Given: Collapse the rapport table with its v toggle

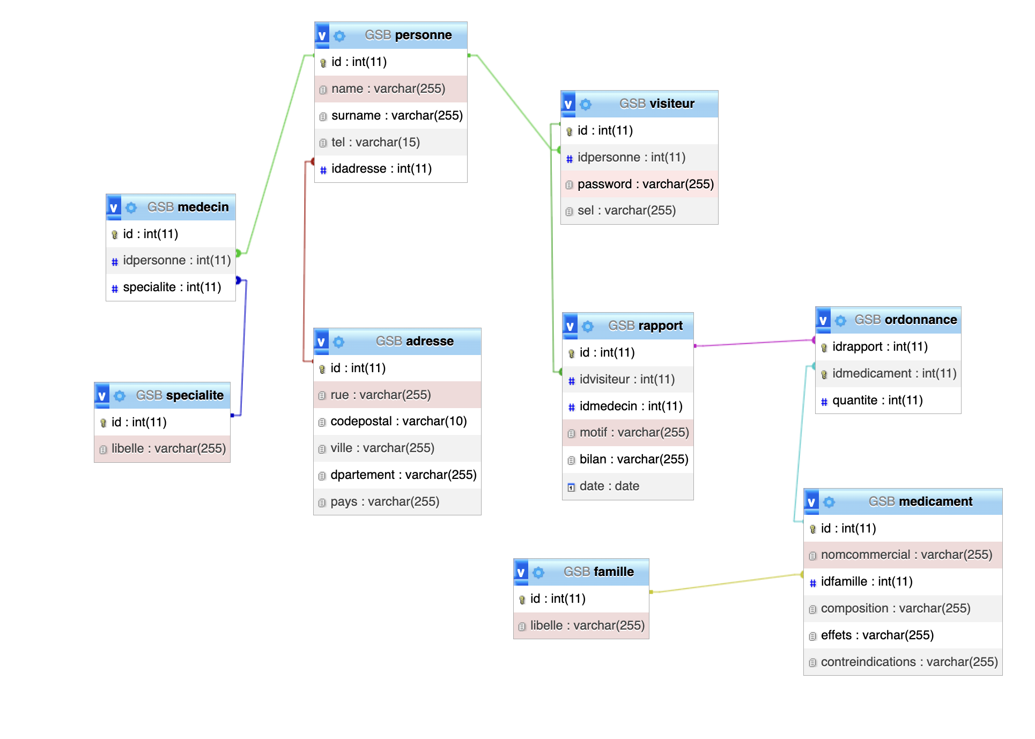Looking at the screenshot, I should [x=570, y=326].
